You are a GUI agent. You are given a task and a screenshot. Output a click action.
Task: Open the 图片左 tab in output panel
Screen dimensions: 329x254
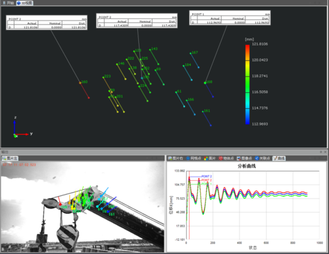pos(10,158)
